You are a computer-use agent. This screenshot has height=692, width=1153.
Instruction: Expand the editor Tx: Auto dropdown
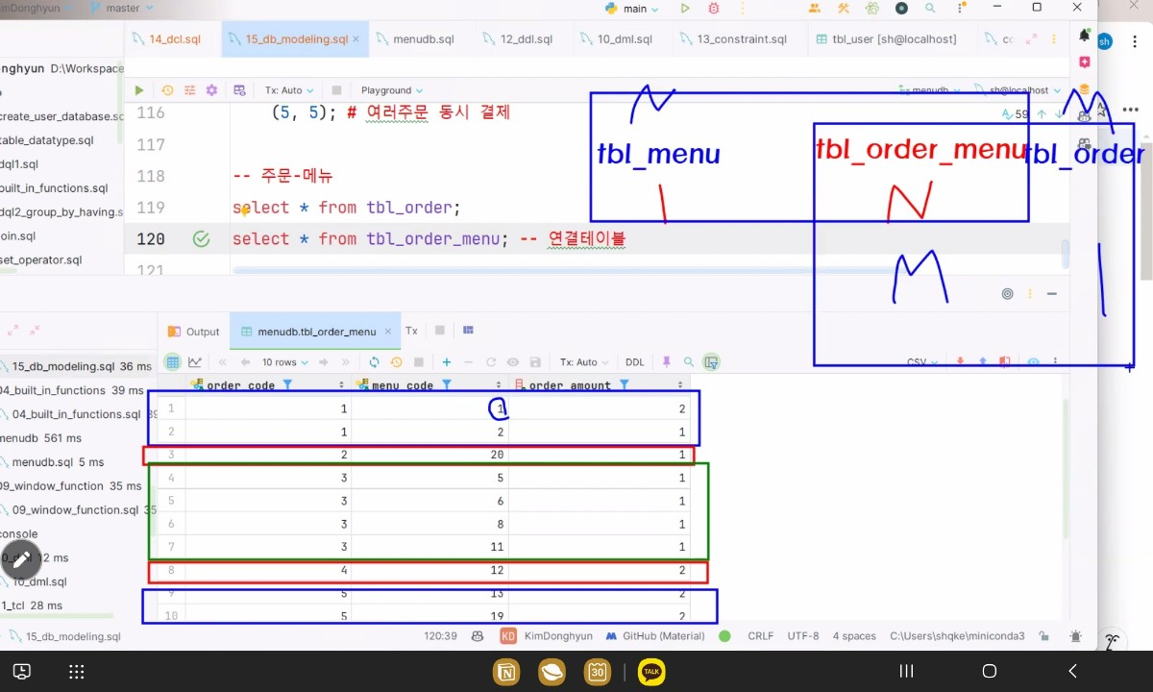coord(288,90)
